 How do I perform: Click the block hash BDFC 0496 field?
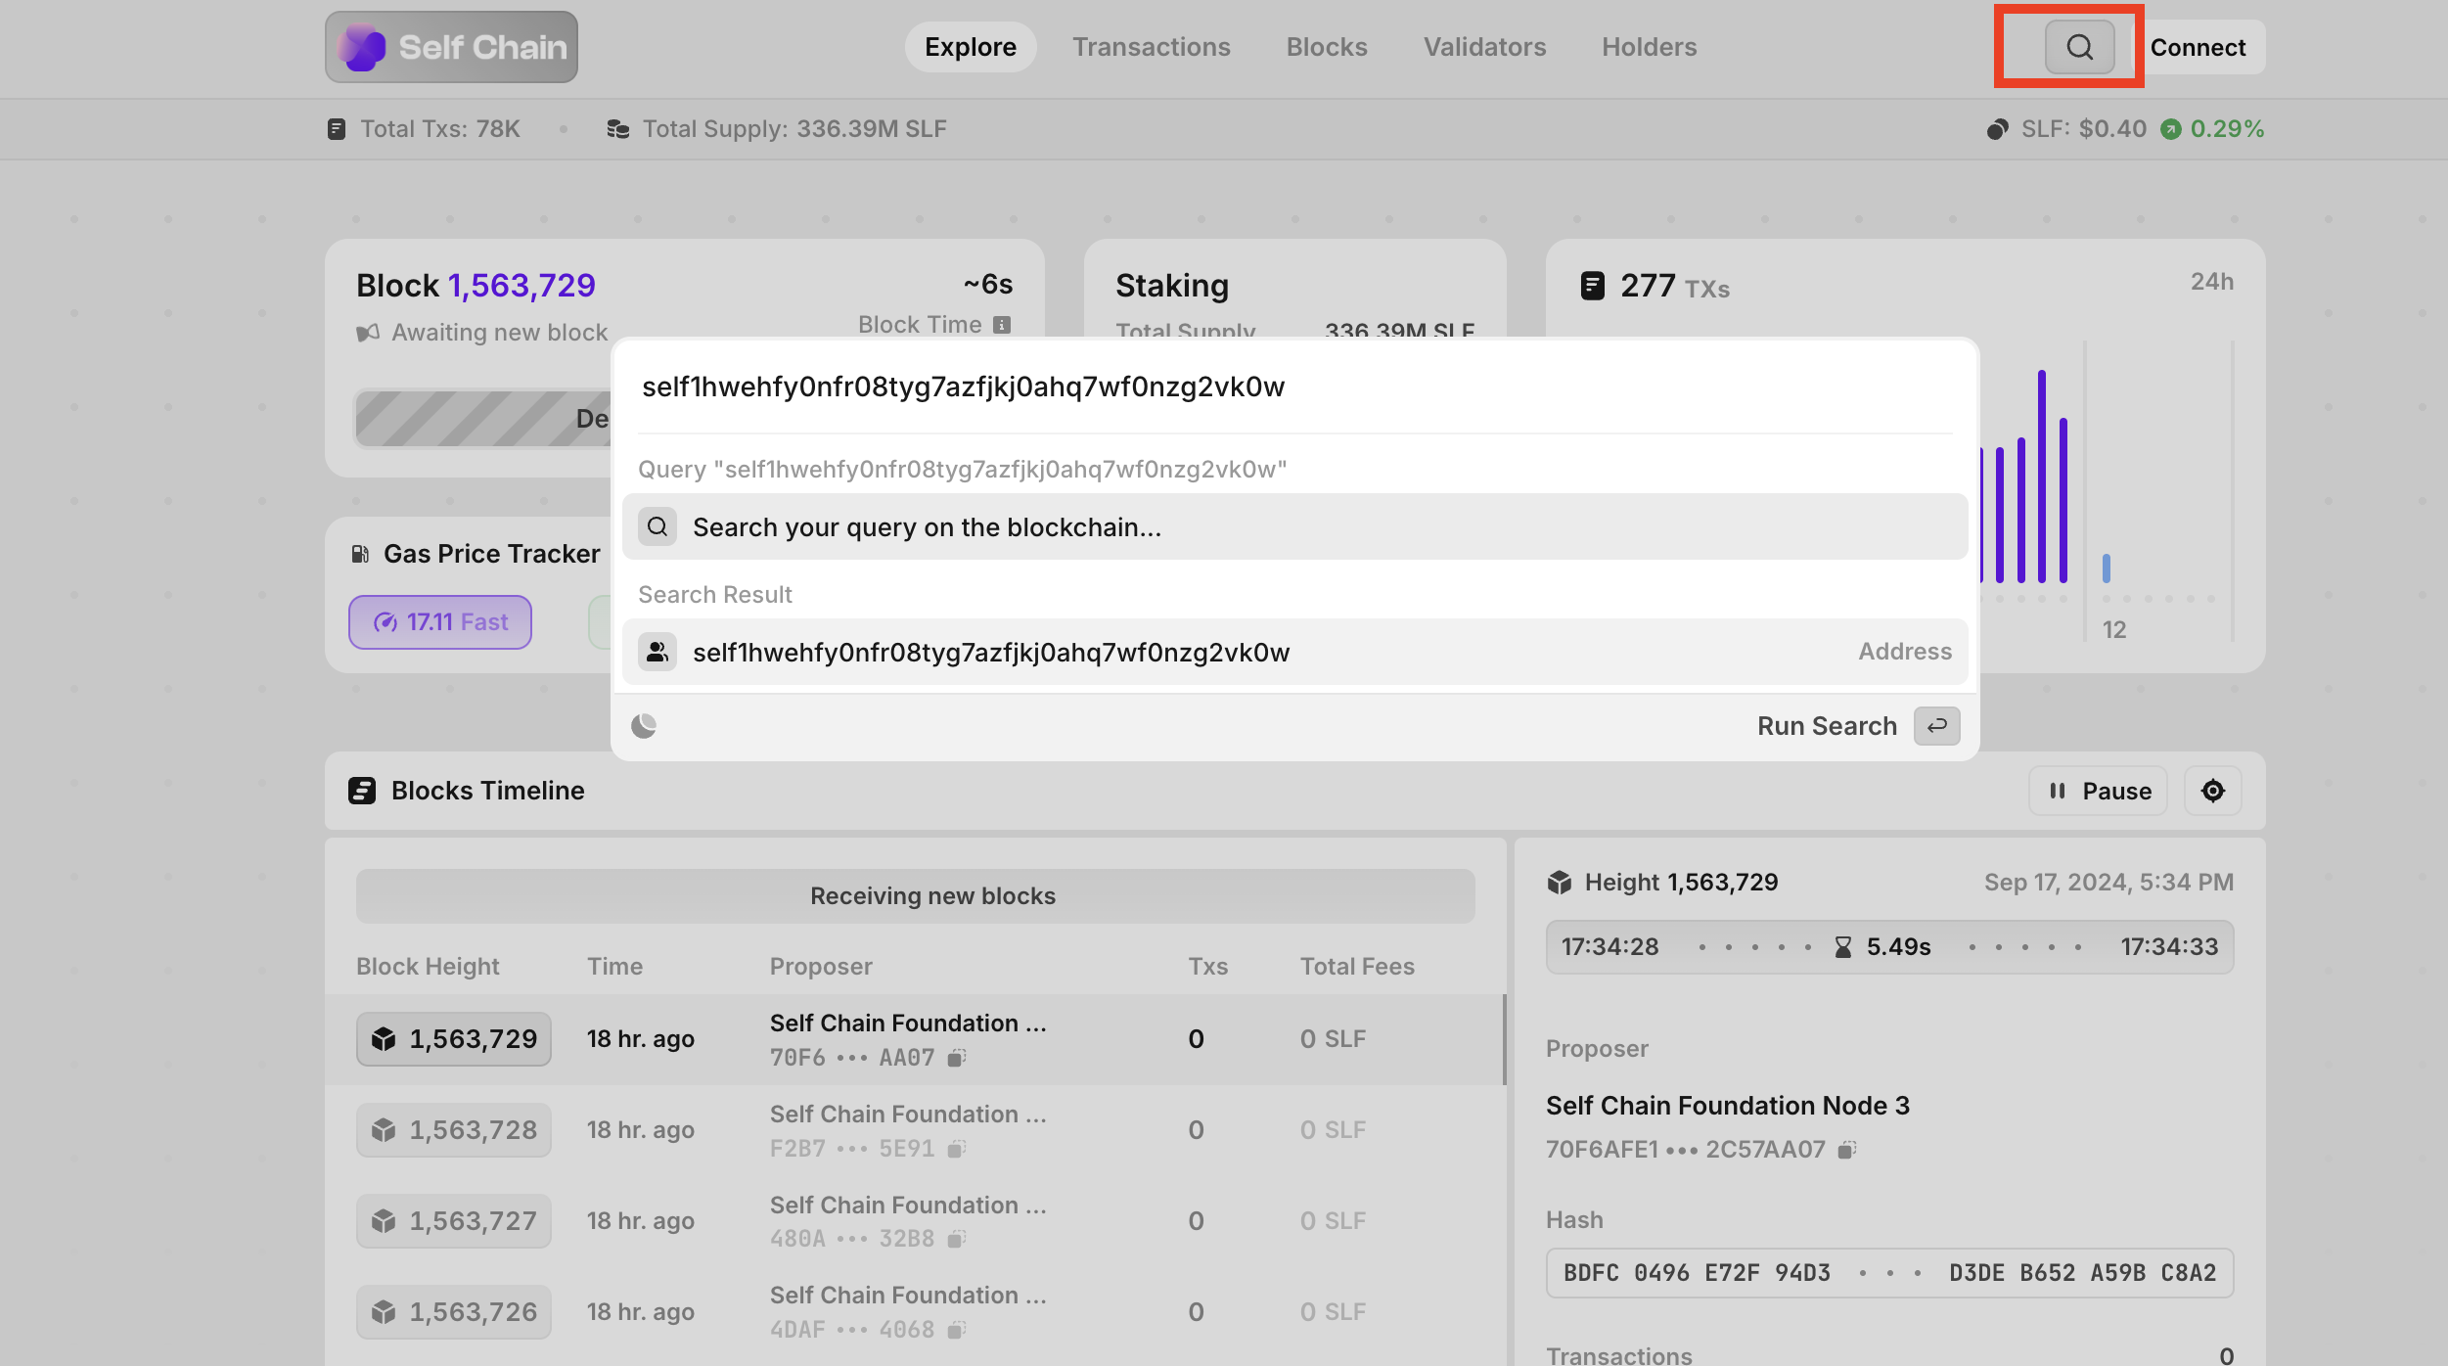tap(1889, 1273)
